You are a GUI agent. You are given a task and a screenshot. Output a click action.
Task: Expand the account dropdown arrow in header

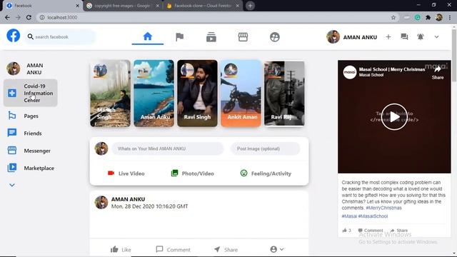point(436,36)
